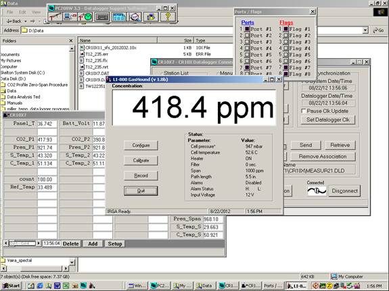Click the Show Desktop quick launch icon

[x=31, y=286]
